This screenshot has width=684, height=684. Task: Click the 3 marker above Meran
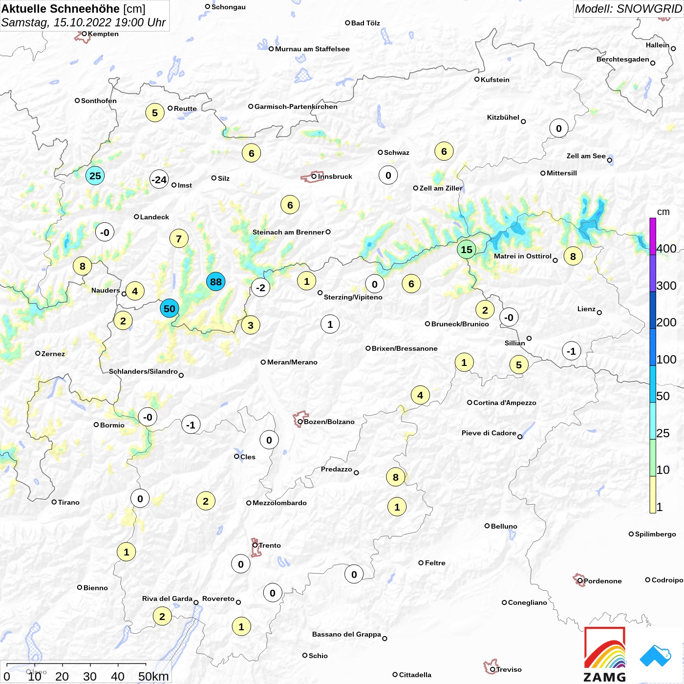pos(251,325)
